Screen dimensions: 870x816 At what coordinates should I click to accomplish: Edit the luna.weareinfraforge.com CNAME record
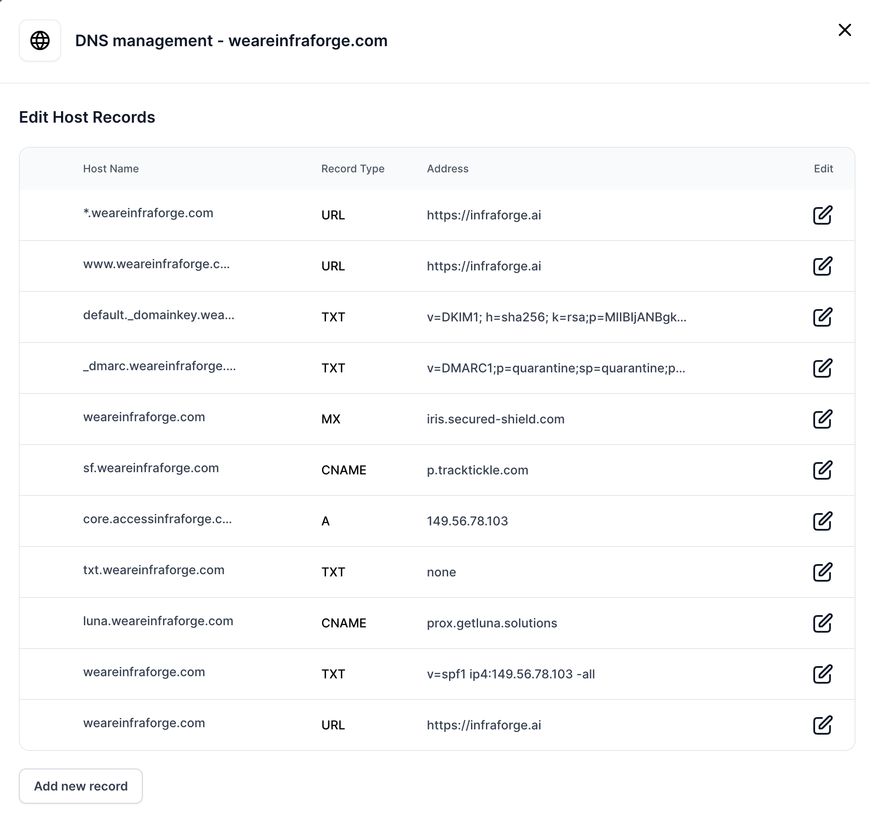[823, 623]
